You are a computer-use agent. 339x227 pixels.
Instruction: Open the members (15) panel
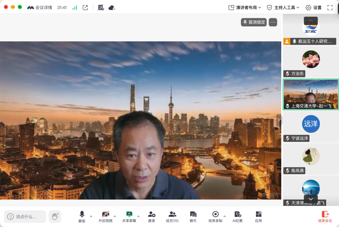tap(172, 217)
